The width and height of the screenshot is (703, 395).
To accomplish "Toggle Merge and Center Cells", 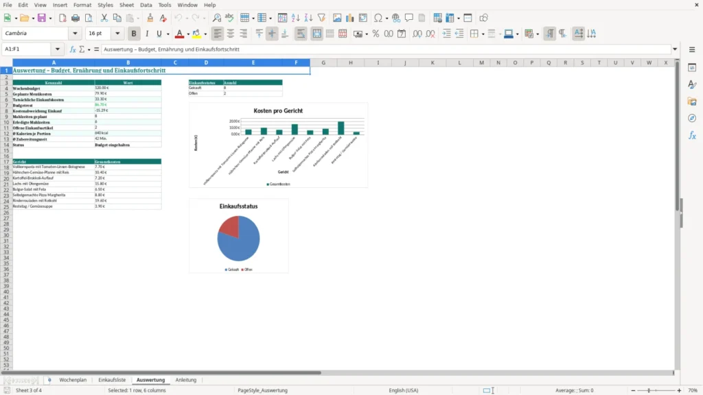I will (x=316, y=34).
